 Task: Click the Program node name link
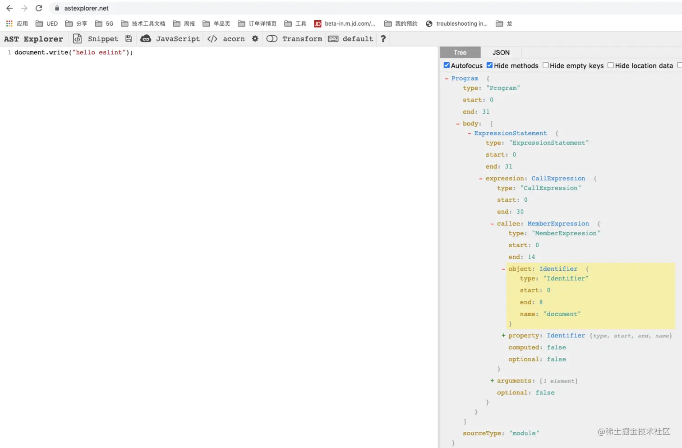(x=465, y=79)
